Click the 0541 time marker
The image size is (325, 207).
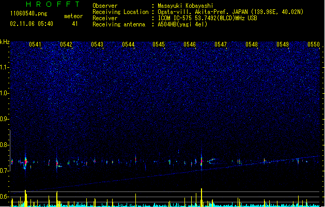click(x=35, y=45)
